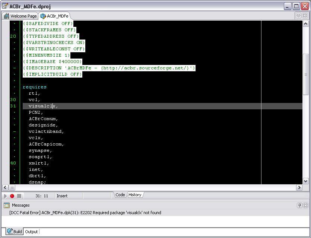The height and width of the screenshot is (238, 311).
Task: Click the 'dbrtl,' code line
Action: [37, 176]
